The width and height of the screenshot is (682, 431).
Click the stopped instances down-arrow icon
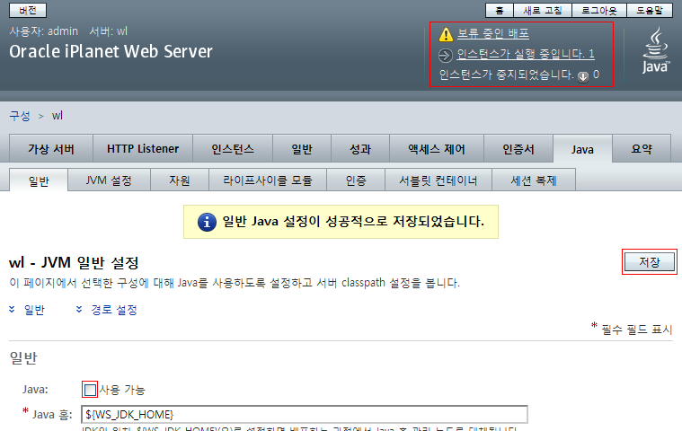[583, 77]
